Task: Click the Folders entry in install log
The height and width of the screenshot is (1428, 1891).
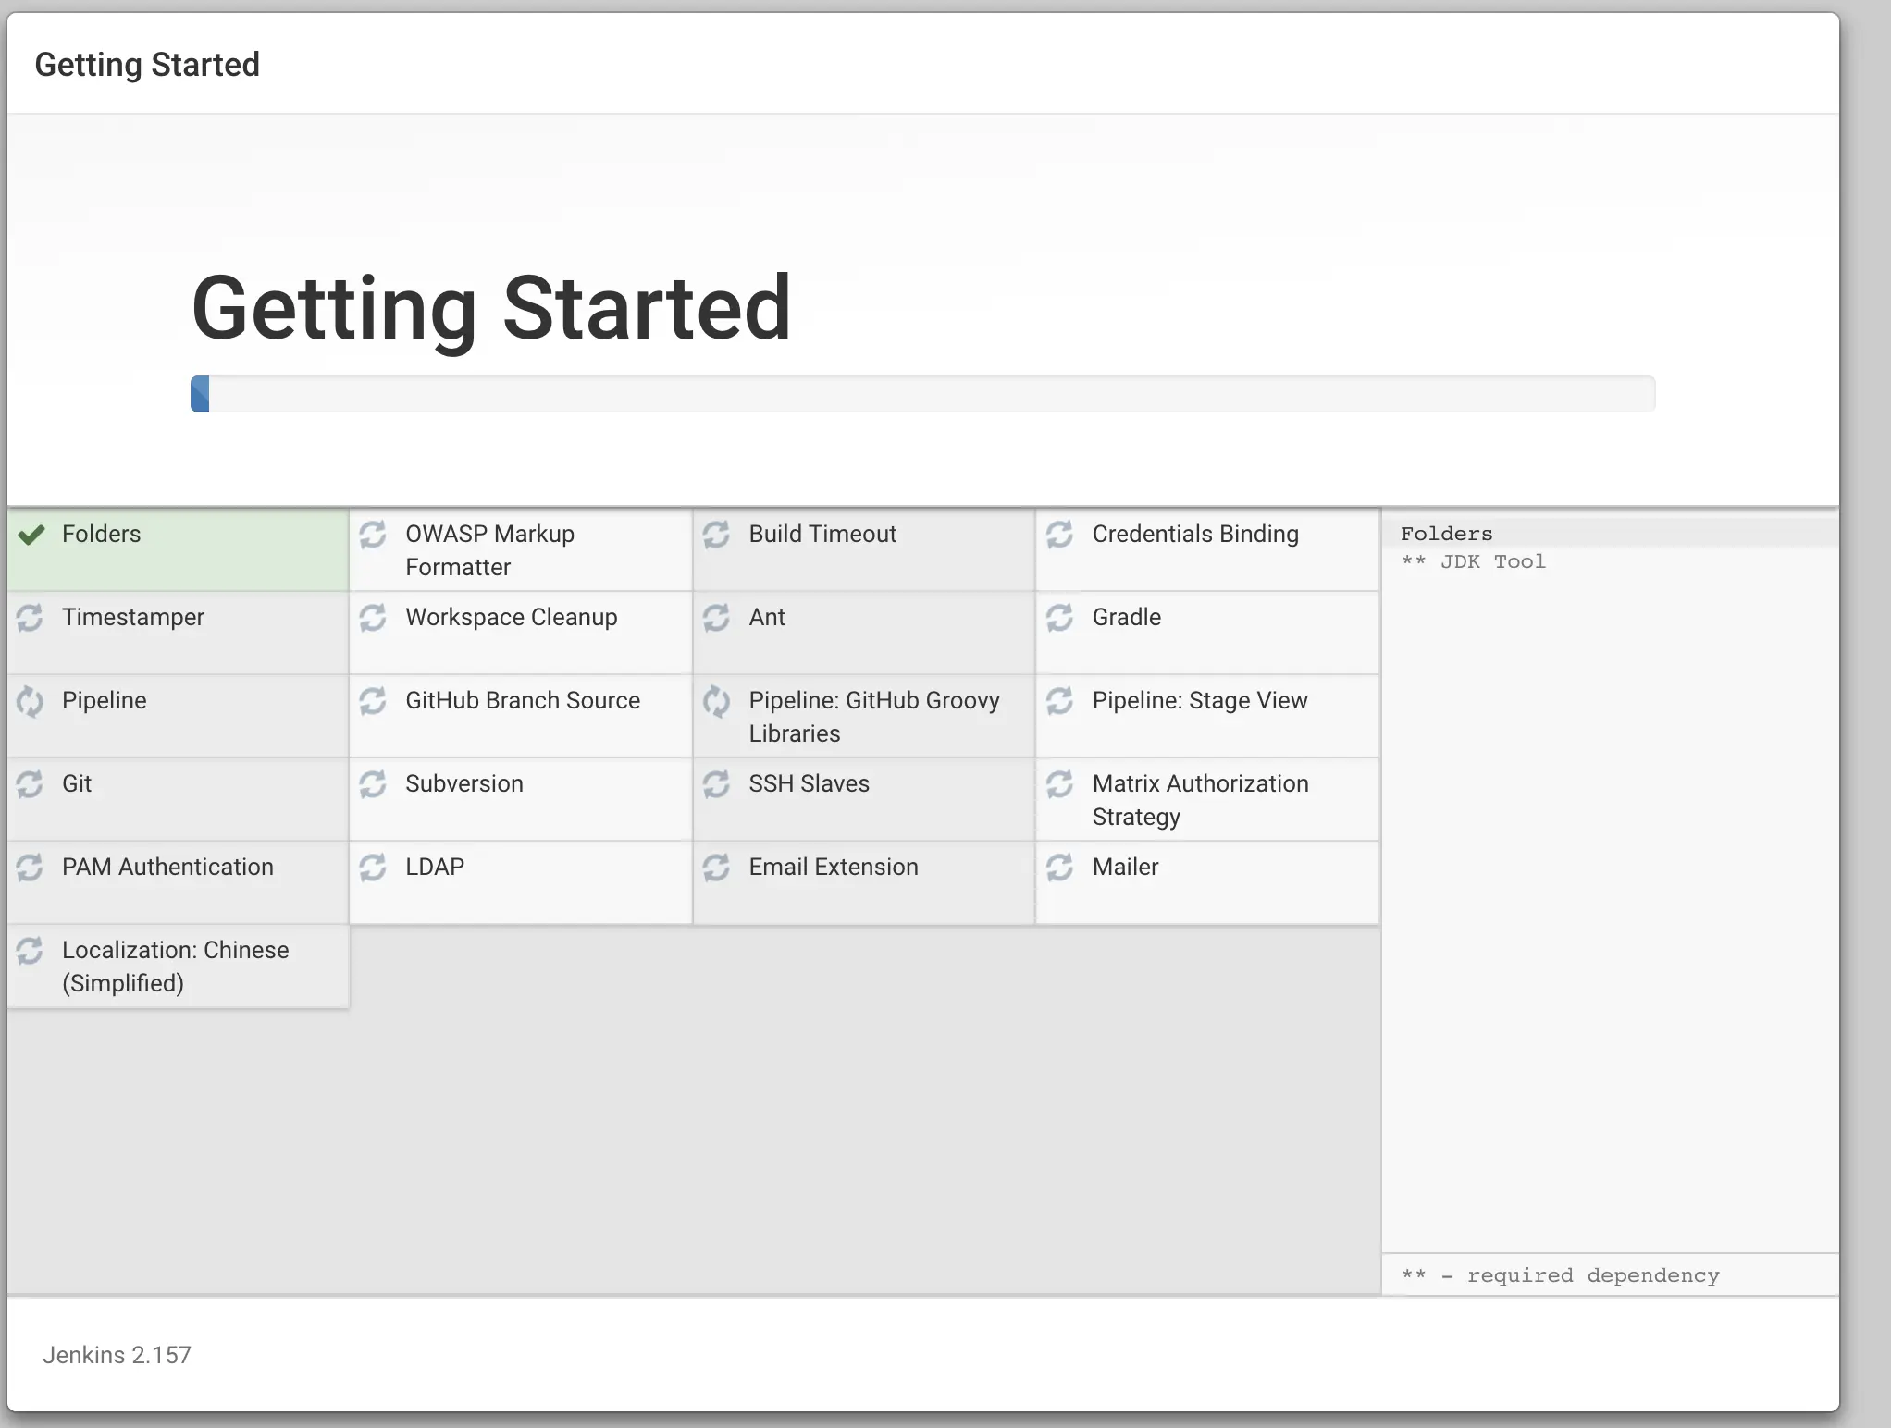Action: coord(1446,534)
